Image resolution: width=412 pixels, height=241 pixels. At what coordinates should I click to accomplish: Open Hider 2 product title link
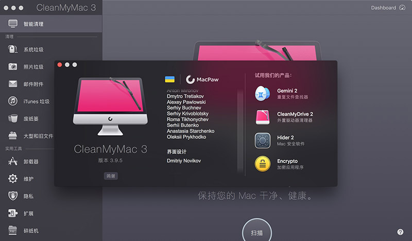pos(285,137)
